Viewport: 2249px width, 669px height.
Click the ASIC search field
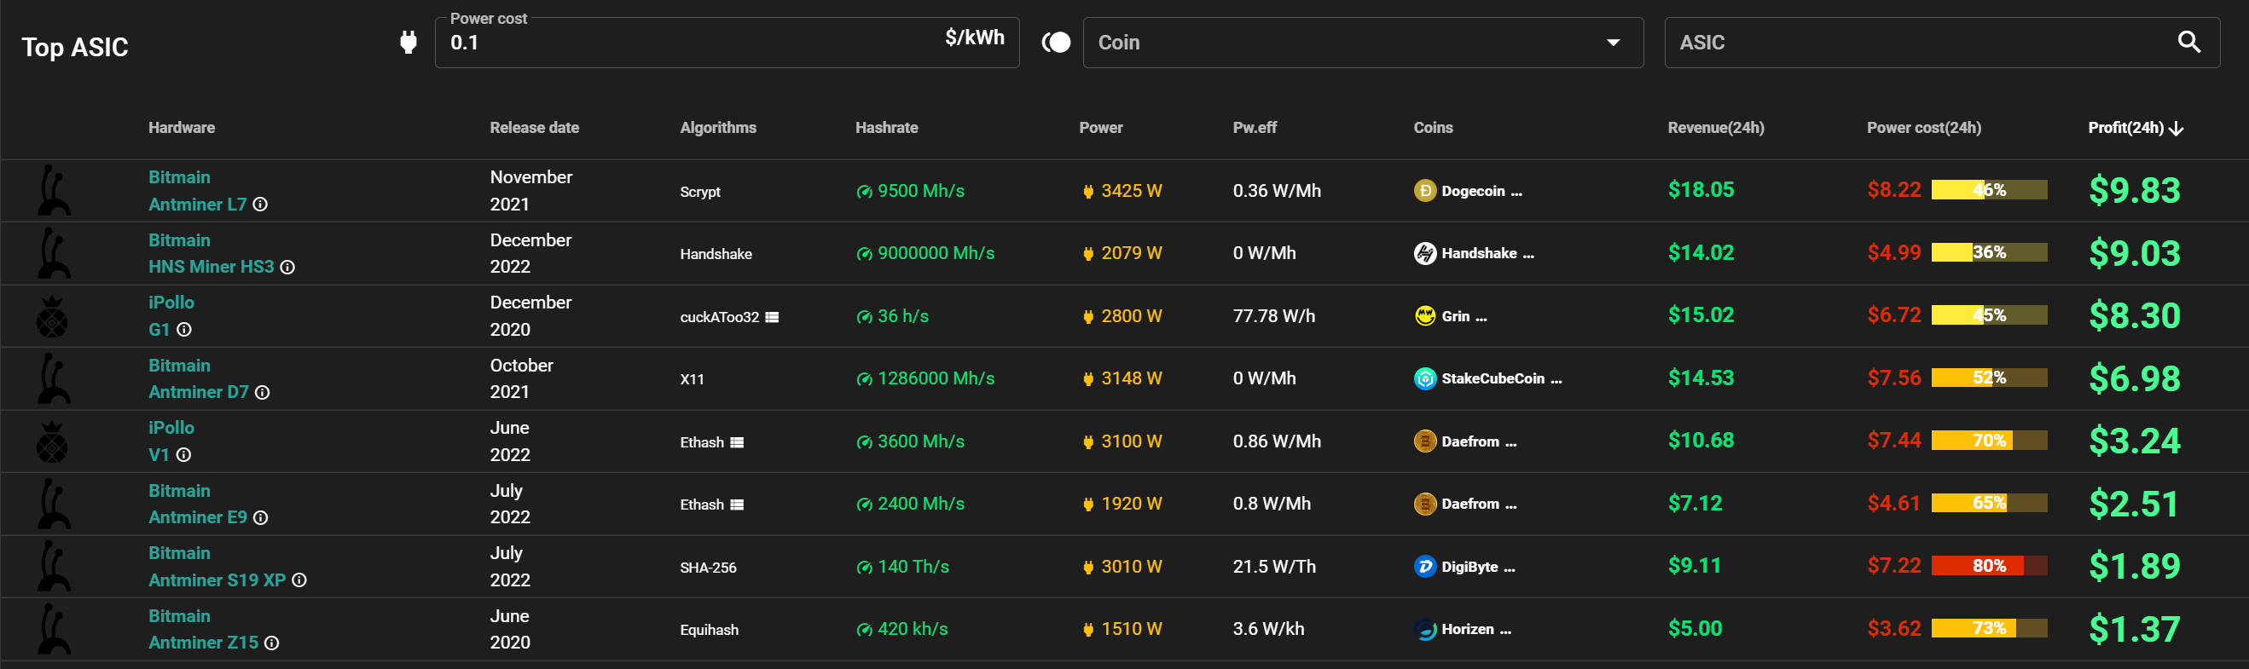click(x=1942, y=42)
